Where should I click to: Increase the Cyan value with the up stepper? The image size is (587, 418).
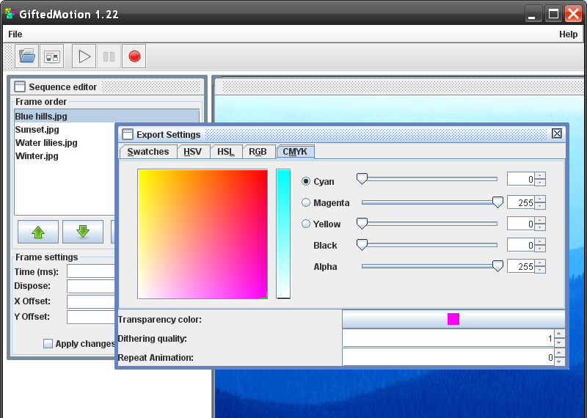tap(540, 176)
